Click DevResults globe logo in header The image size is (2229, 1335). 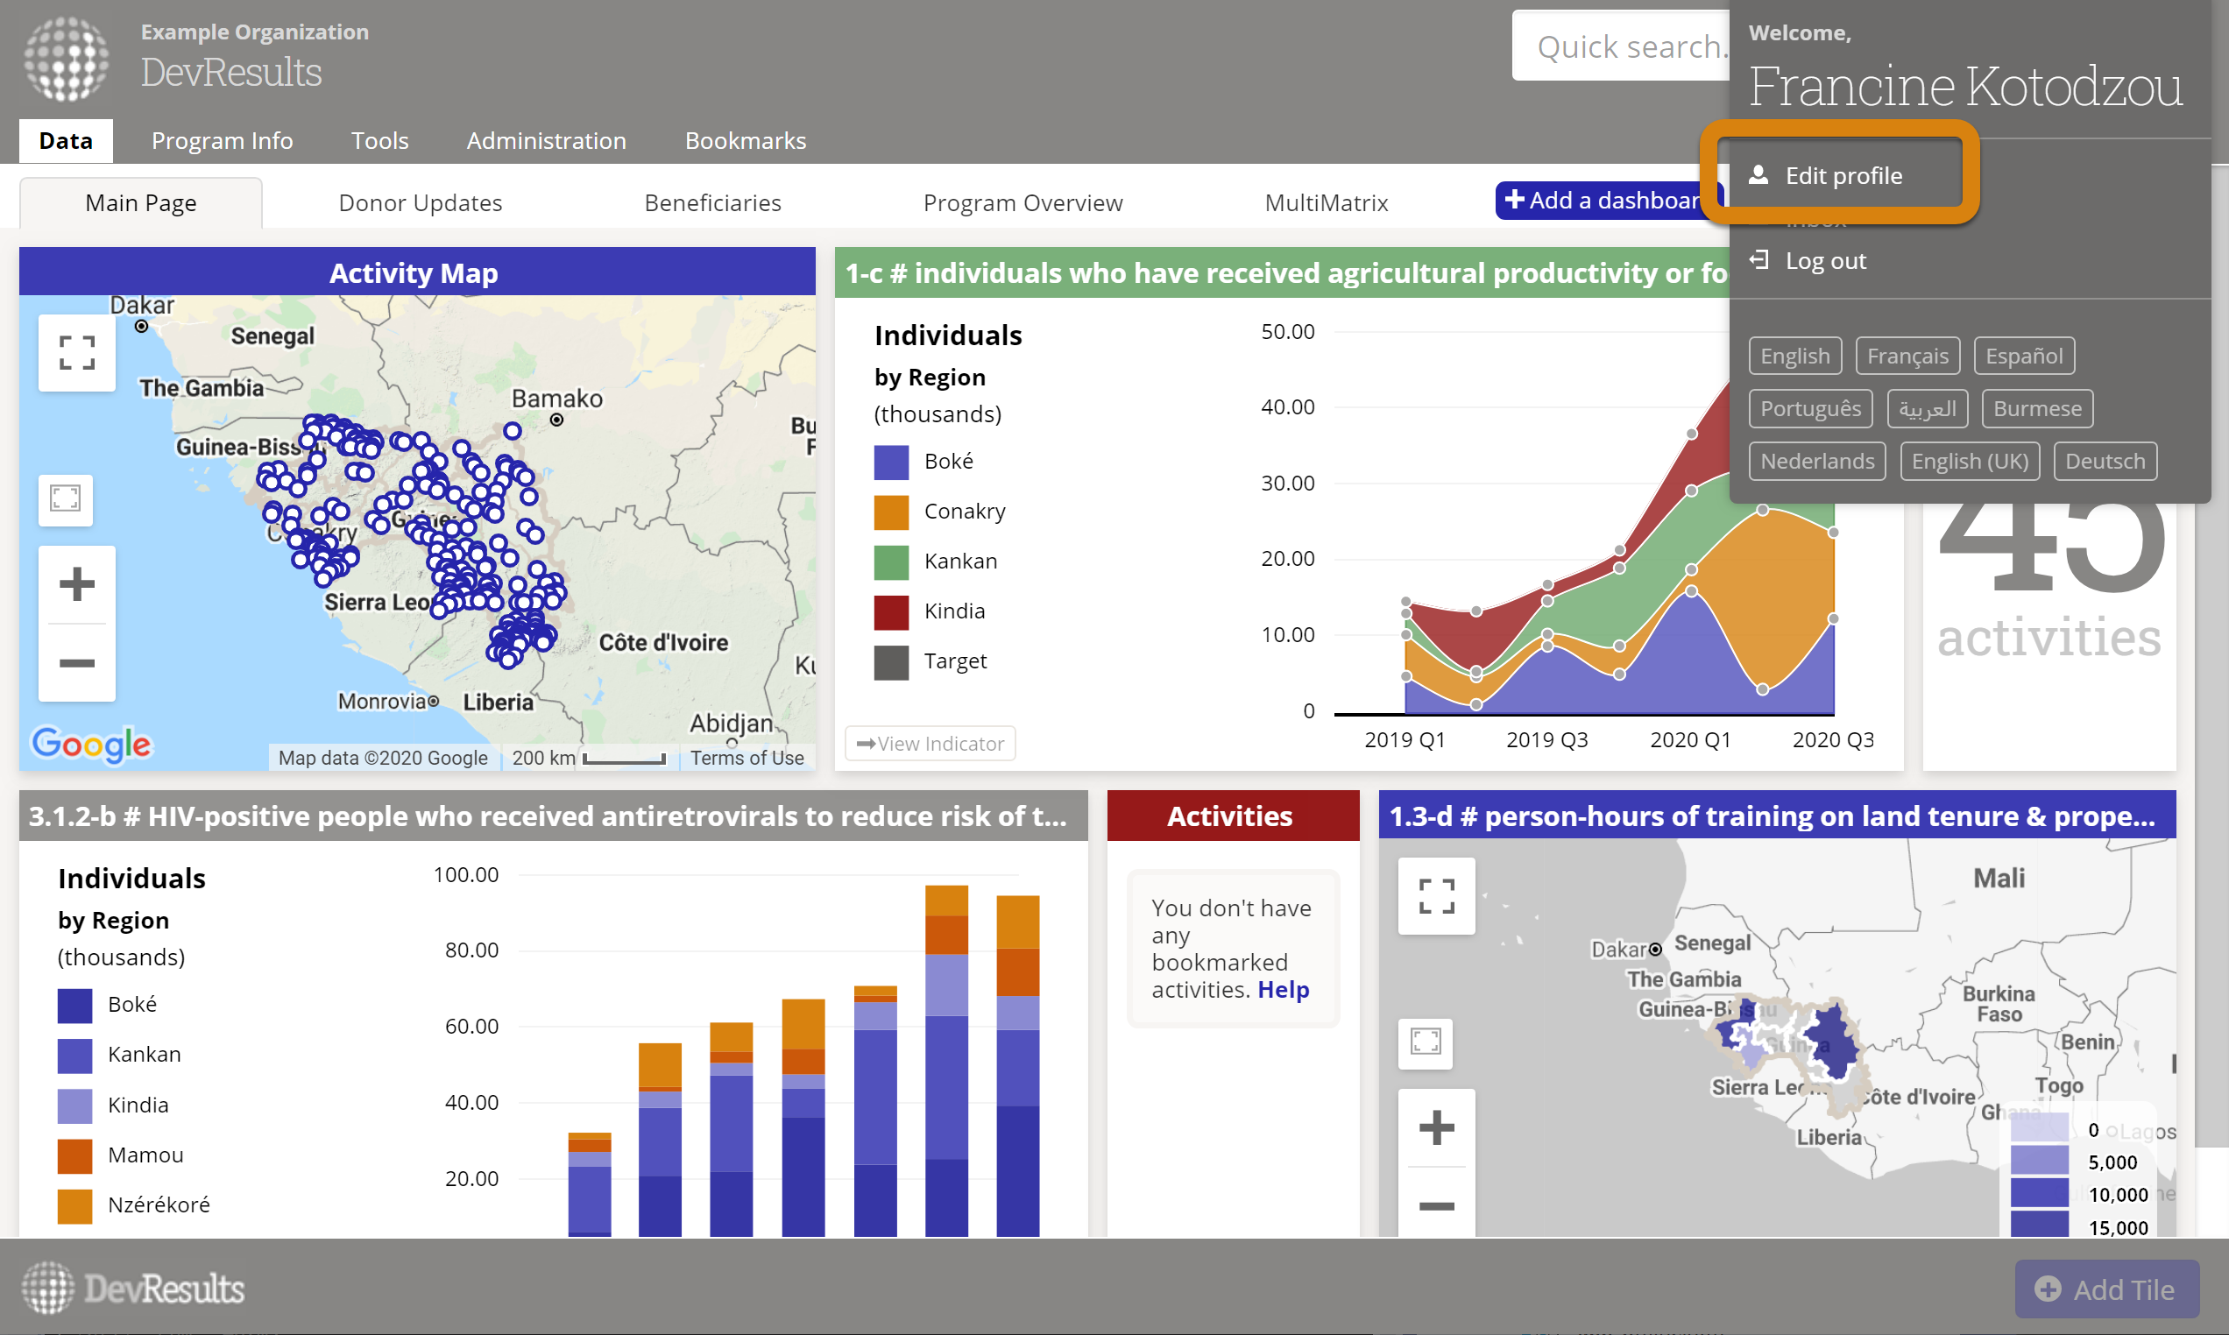pyautogui.click(x=66, y=60)
